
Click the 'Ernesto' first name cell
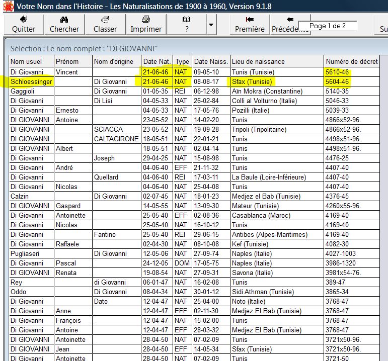[x=73, y=110]
